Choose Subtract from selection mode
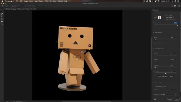 tap(15, 6)
